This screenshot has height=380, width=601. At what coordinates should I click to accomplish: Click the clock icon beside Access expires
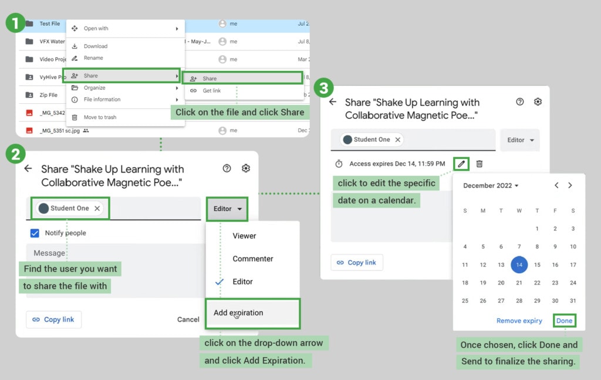[339, 164]
